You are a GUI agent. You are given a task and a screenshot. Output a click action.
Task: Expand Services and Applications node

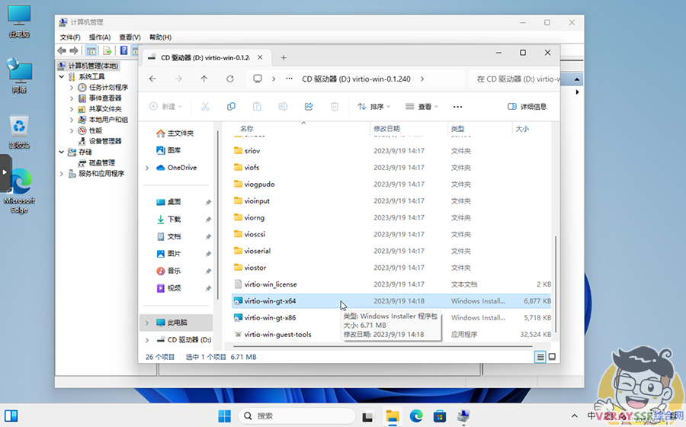click(x=62, y=174)
